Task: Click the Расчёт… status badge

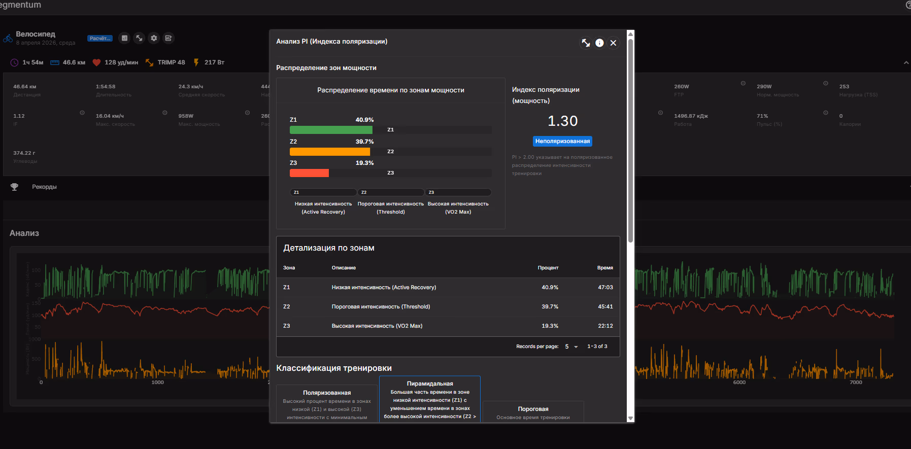Action: [100, 39]
